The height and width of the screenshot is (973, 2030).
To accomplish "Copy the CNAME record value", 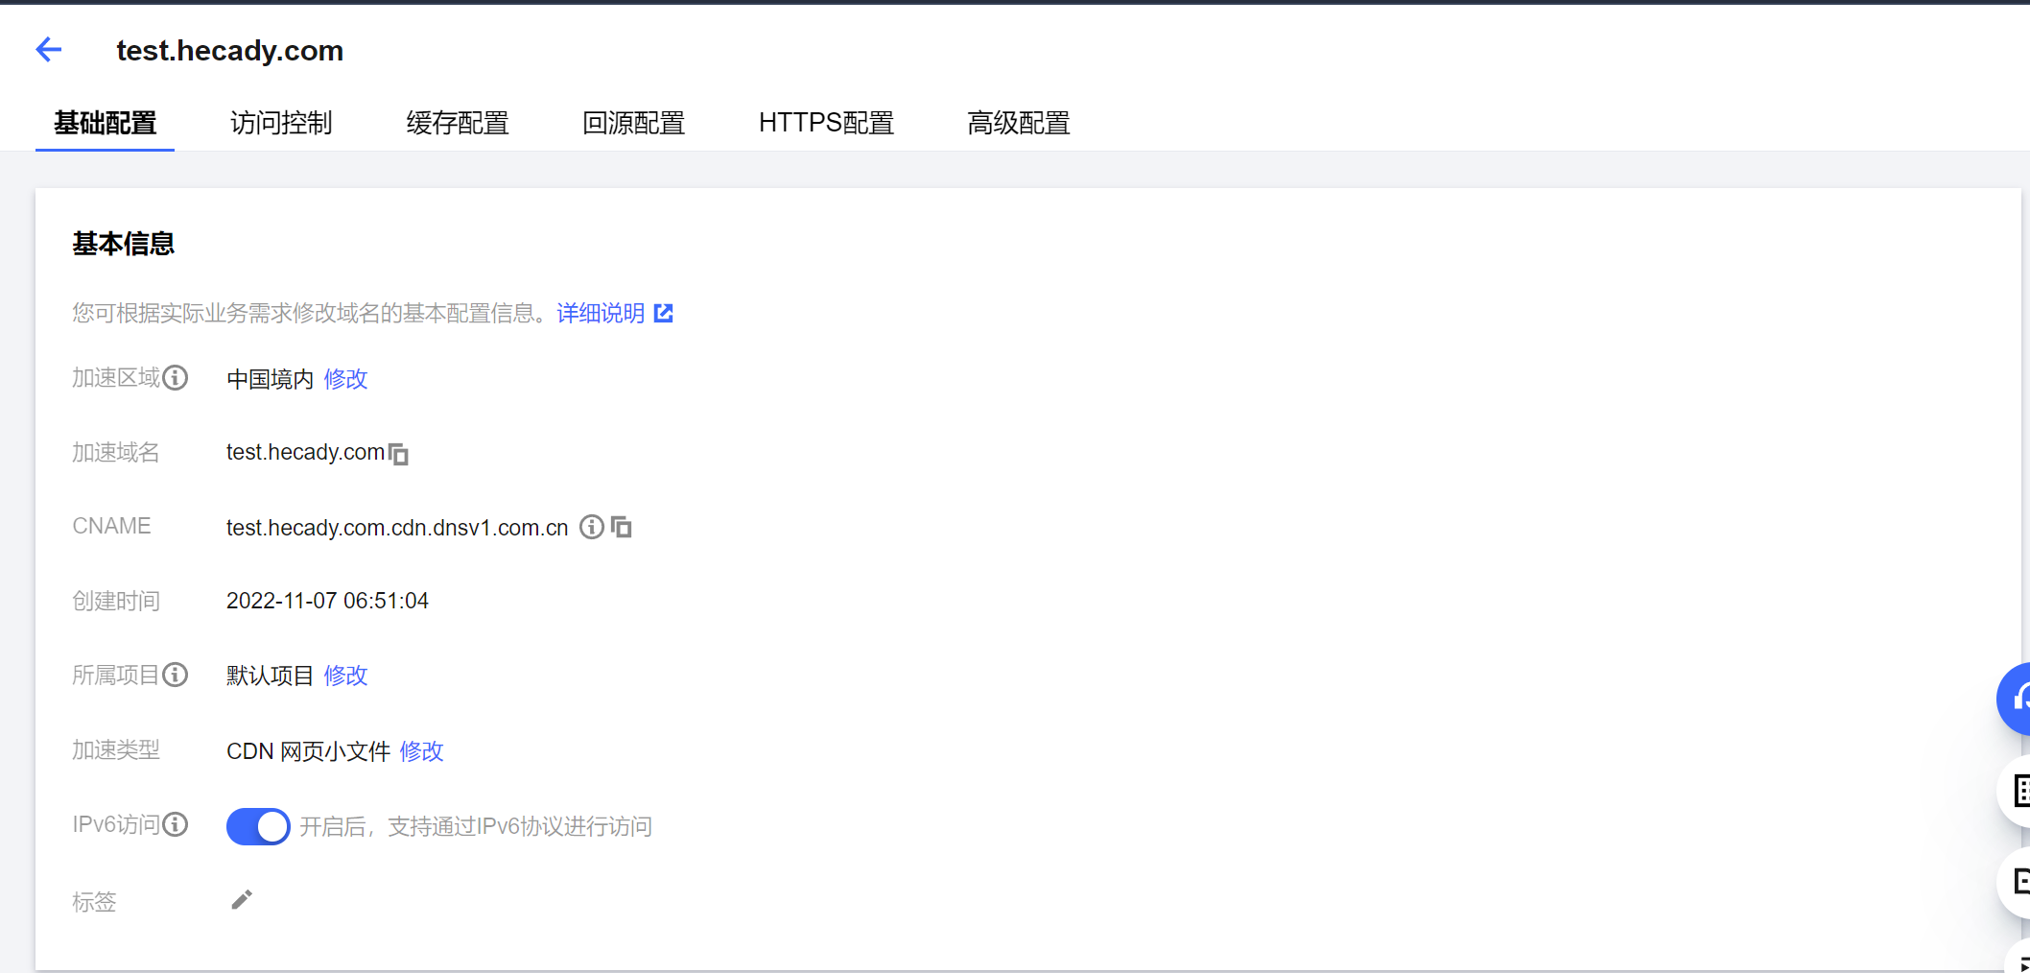I will (x=622, y=527).
